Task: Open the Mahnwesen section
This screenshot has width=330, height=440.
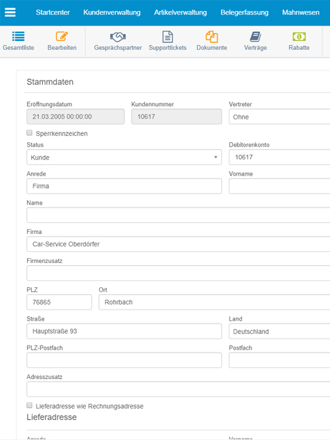Action: tap(301, 12)
